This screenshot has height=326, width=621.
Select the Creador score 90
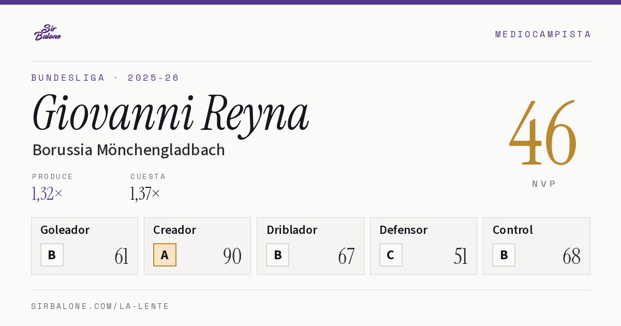232,256
